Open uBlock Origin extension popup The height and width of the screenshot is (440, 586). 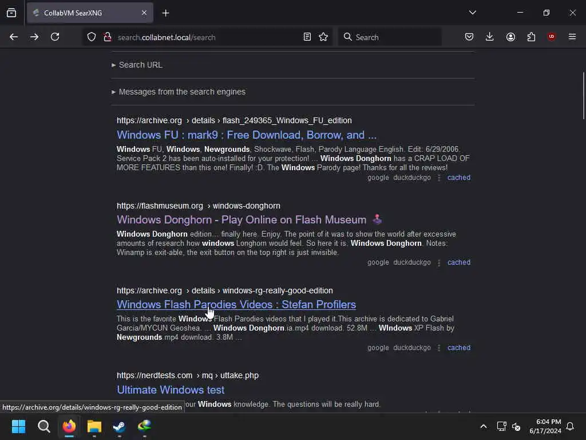(552, 37)
